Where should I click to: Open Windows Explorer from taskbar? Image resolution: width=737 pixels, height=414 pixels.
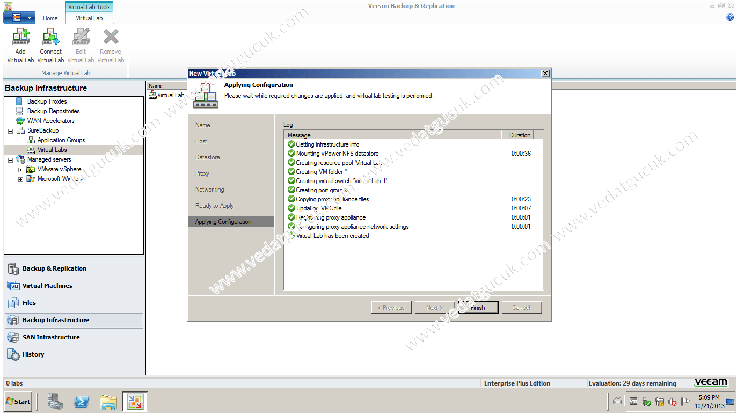108,402
